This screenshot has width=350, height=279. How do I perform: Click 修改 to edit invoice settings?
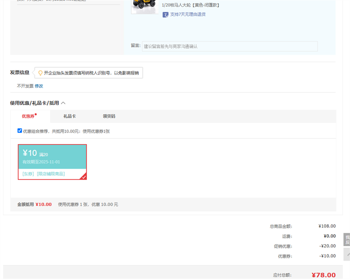pyautogui.click(x=39, y=86)
